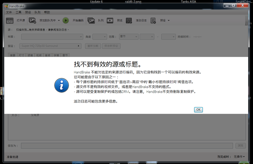Switch to the Video (视频) tab
The image size is (253, 164).
click(39, 55)
